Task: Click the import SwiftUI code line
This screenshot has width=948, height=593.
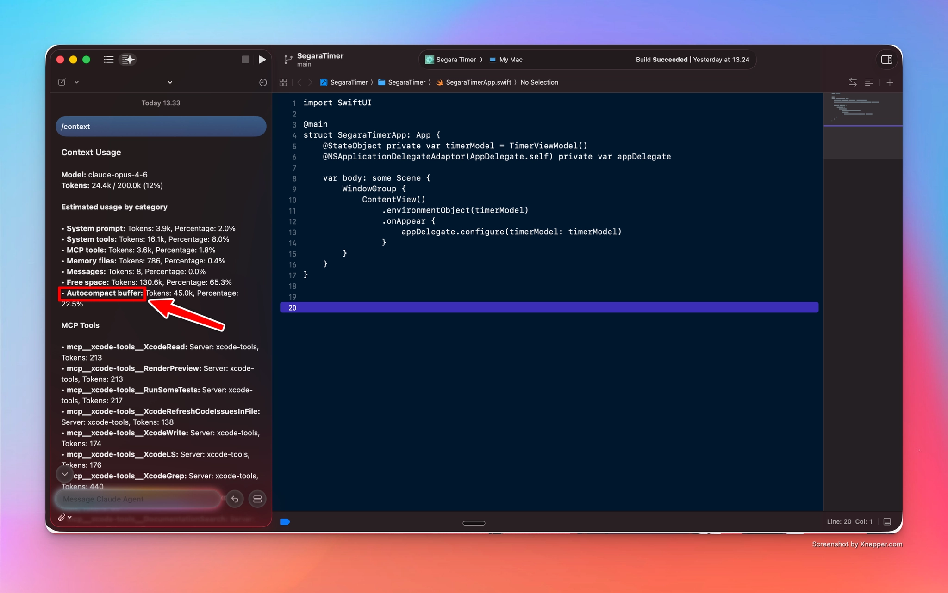Action: pos(337,103)
